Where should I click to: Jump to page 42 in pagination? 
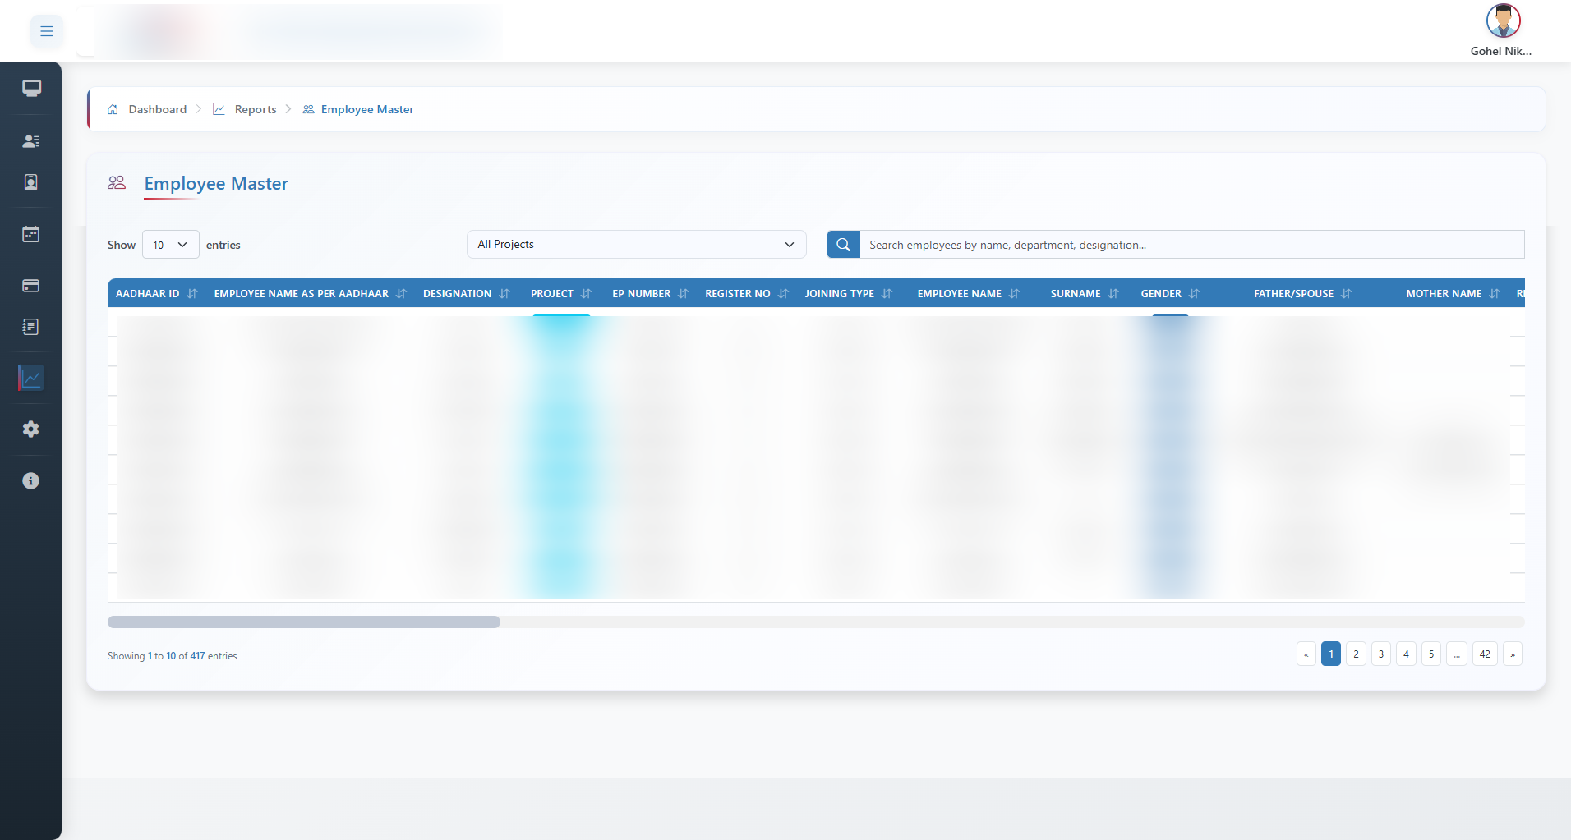click(x=1485, y=654)
